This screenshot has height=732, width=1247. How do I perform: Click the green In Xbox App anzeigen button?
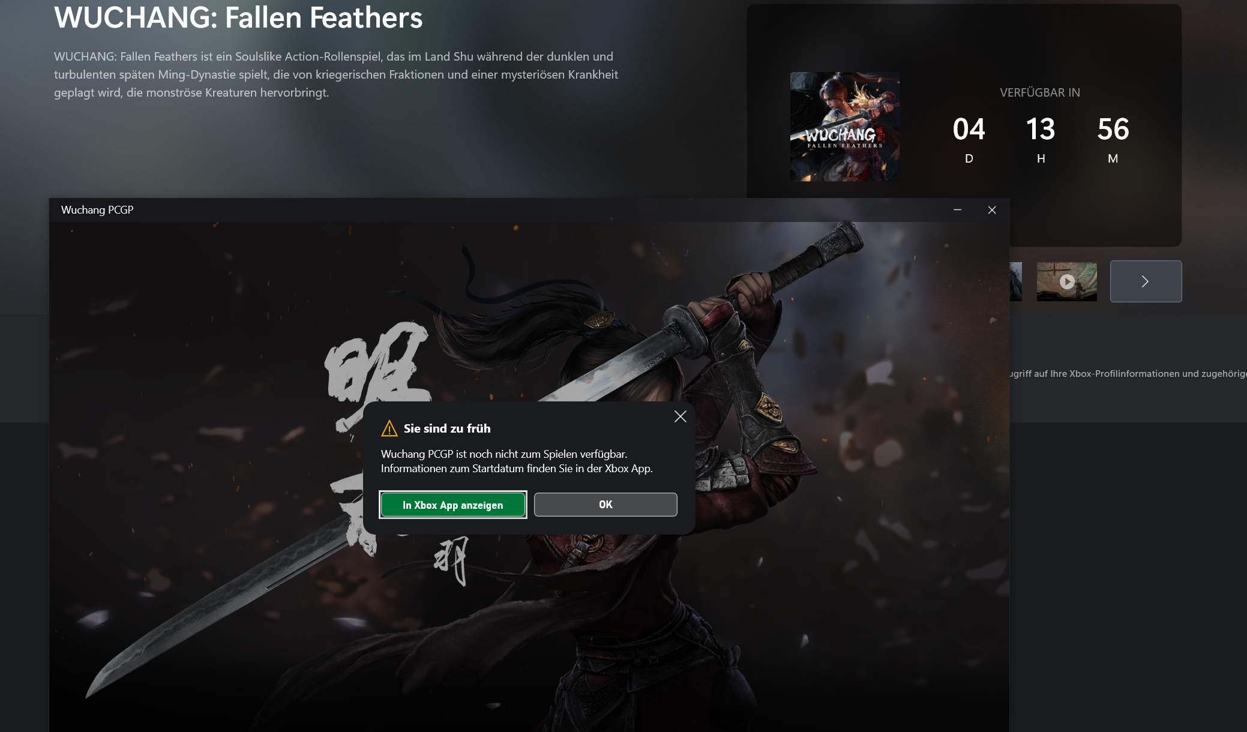(453, 505)
